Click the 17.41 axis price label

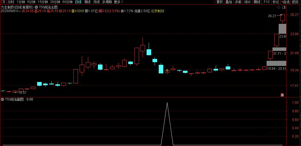(x=294, y=86)
